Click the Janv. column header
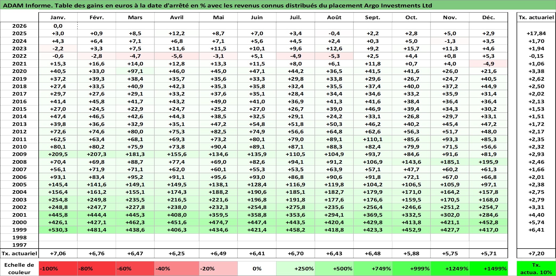Viewport: 556px width, 276px height. coord(58,17)
